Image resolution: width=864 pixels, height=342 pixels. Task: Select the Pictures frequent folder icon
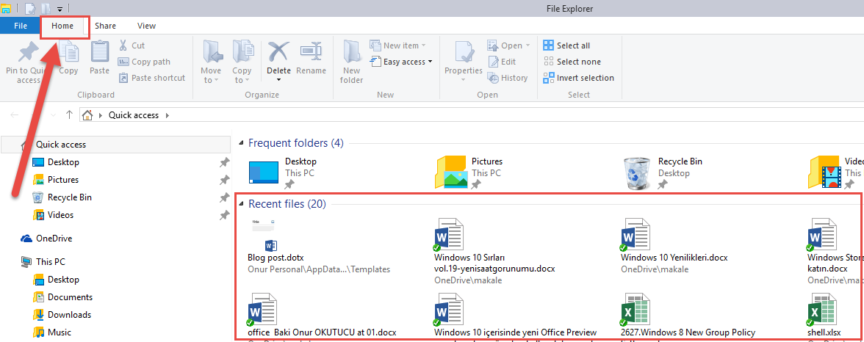[x=452, y=172]
